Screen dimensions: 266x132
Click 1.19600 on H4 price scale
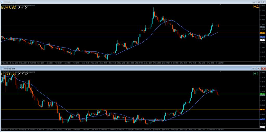pyautogui.click(x=262, y=20)
